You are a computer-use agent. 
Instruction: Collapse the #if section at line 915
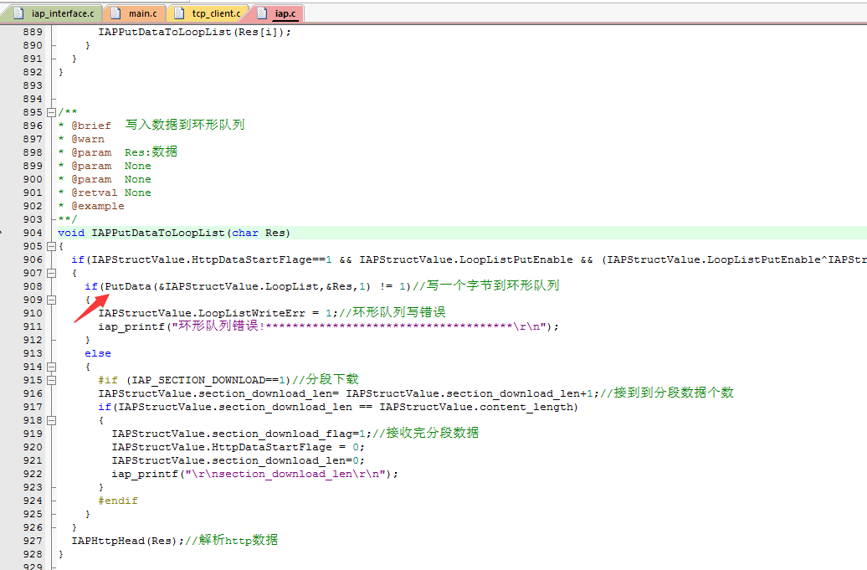51,380
